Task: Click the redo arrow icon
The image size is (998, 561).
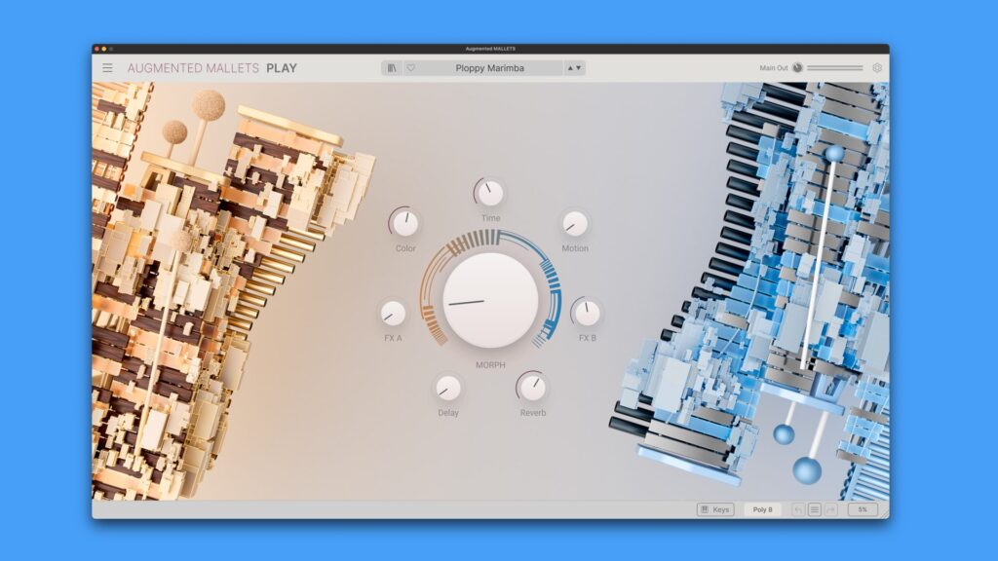Action: [x=830, y=509]
